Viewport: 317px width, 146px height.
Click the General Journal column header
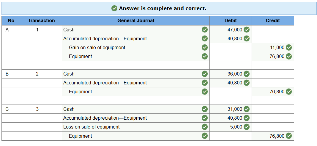(136, 20)
